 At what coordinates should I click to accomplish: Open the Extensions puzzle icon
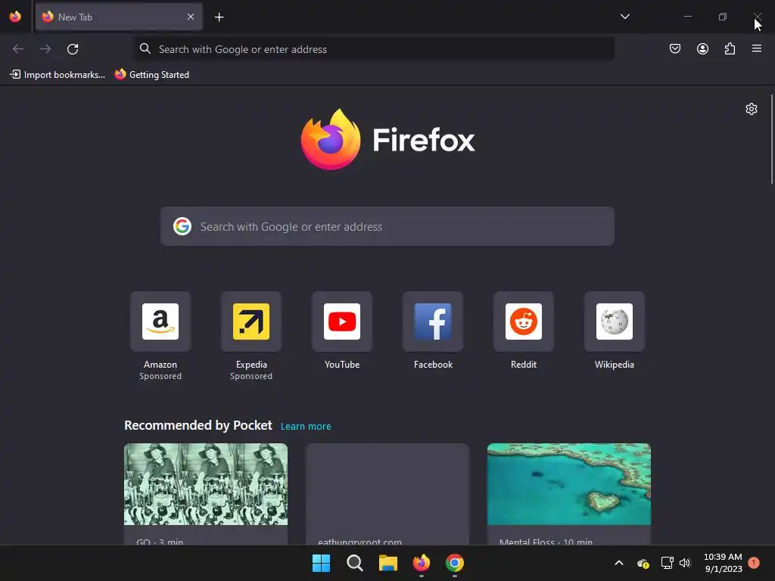pyautogui.click(x=730, y=48)
